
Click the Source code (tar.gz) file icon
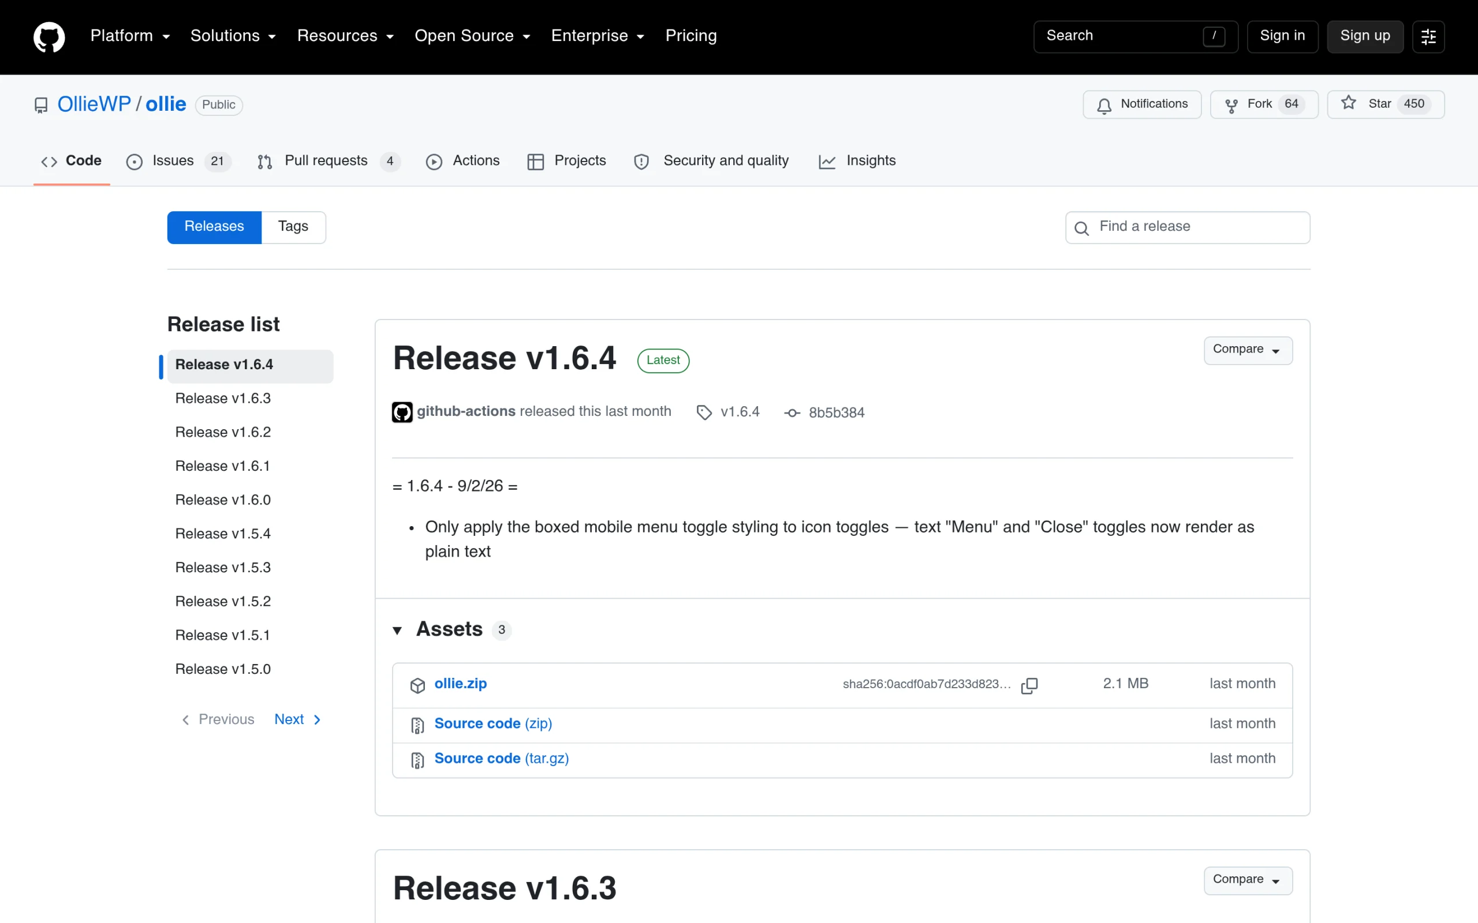click(417, 759)
